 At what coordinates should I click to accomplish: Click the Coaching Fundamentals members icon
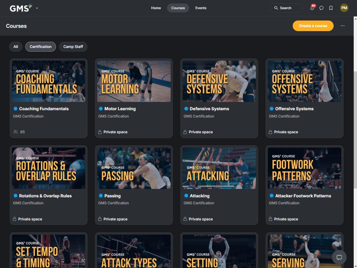coord(15,132)
